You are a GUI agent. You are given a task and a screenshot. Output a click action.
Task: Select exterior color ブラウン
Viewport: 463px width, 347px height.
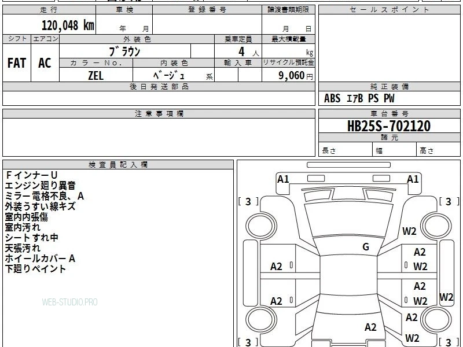(x=124, y=51)
